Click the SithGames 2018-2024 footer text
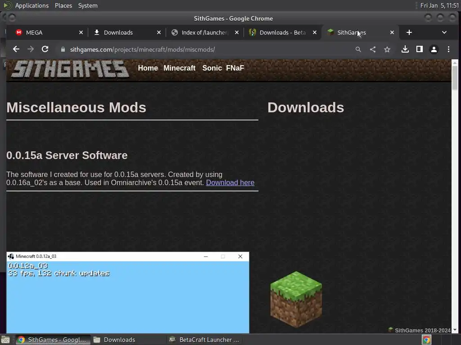461x345 pixels. click(422, 330)
